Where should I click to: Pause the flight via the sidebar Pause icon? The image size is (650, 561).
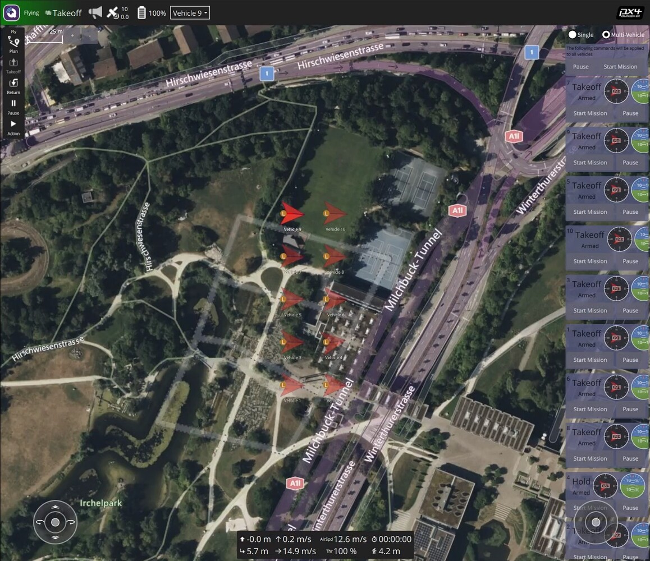click(12, 104)
